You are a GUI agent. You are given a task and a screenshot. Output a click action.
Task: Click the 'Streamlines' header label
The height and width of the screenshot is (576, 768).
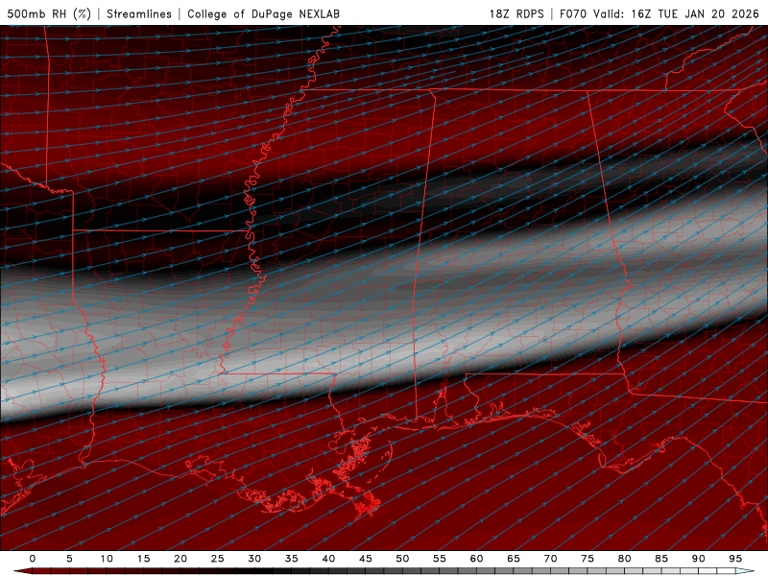(139, 13)
